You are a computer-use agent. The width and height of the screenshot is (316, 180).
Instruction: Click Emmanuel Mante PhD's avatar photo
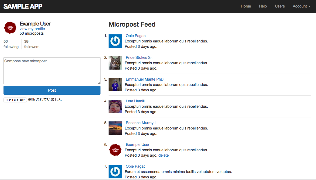(x=115, y=85)
